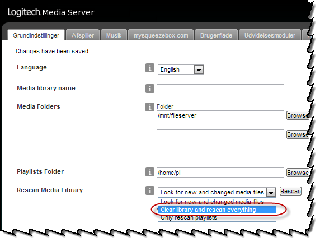
Task: Open the Udvidelsesmoduler tab
Action: point(270,35)
